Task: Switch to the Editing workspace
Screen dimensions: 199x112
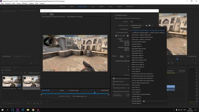Action: tap(82, 7)
